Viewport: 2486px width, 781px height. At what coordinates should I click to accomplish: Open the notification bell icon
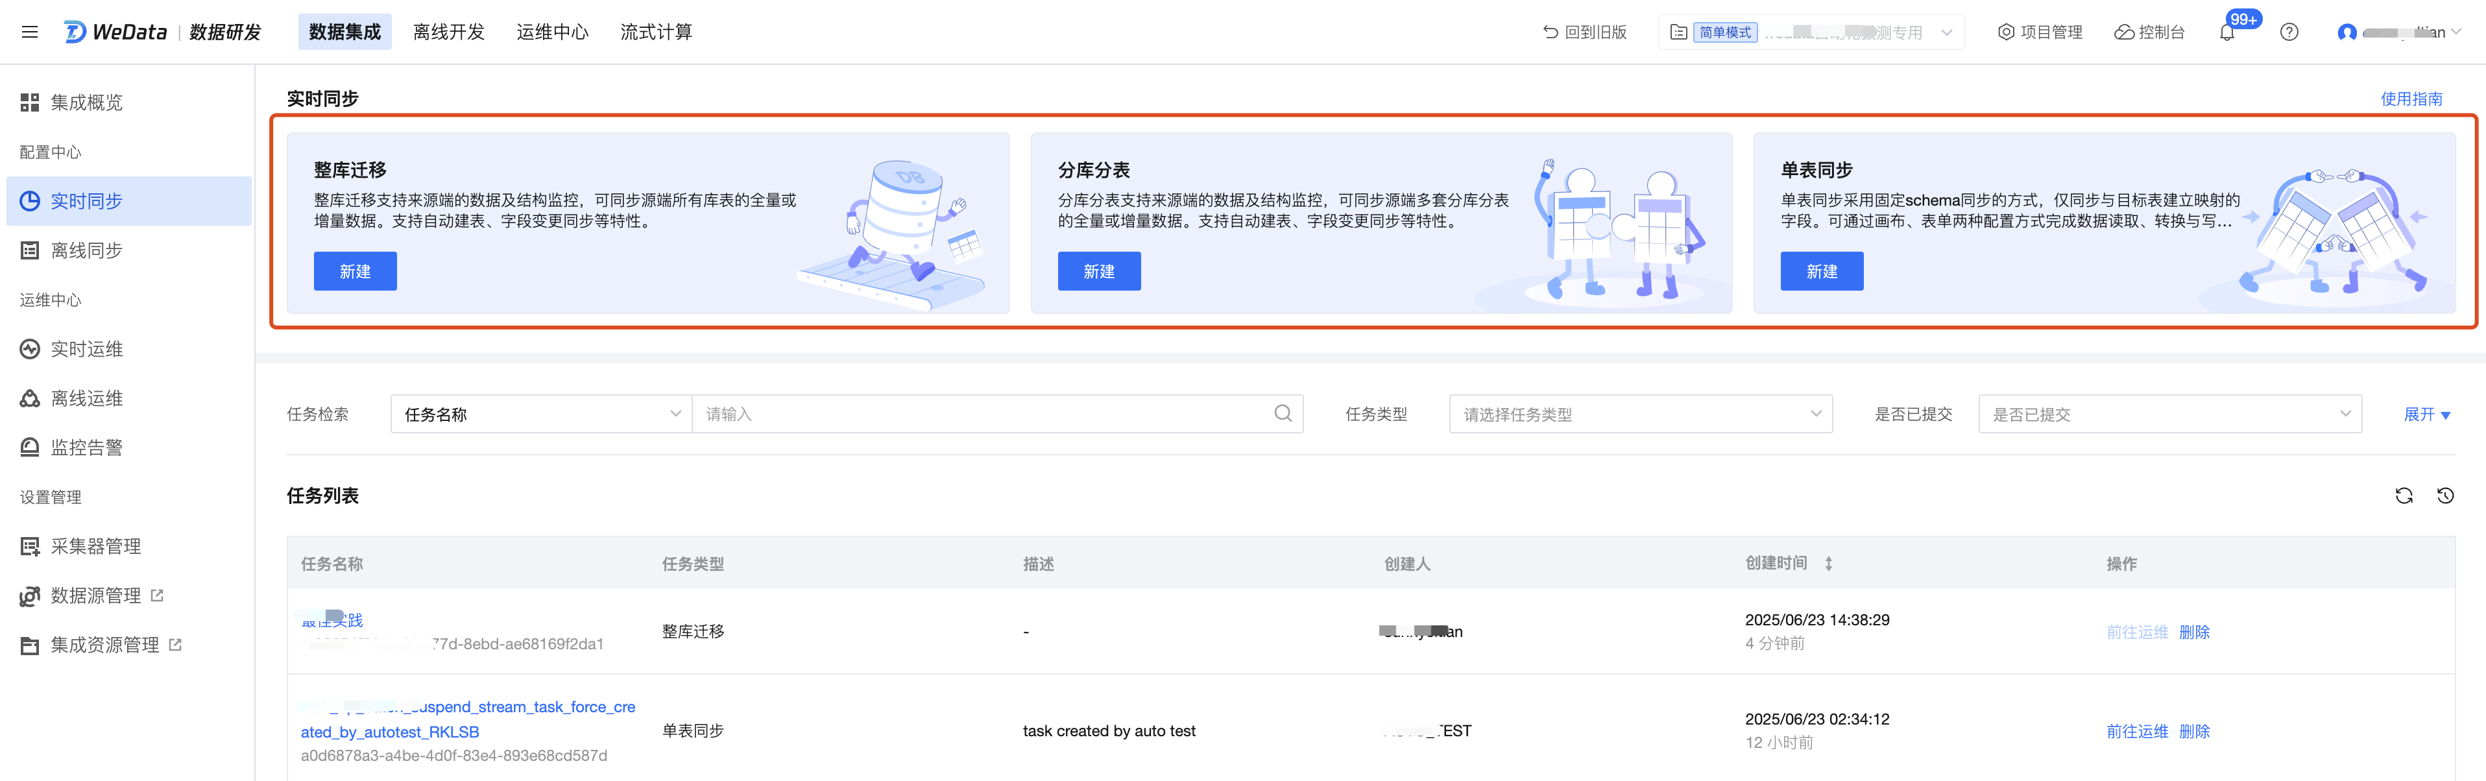pos(2227,33)
